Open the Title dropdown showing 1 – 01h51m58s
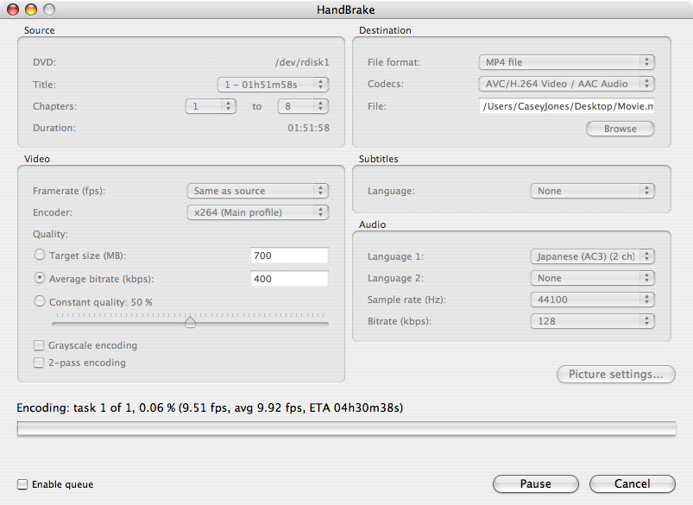The width and height of the screenshot is (693, 505). point(273,85)
